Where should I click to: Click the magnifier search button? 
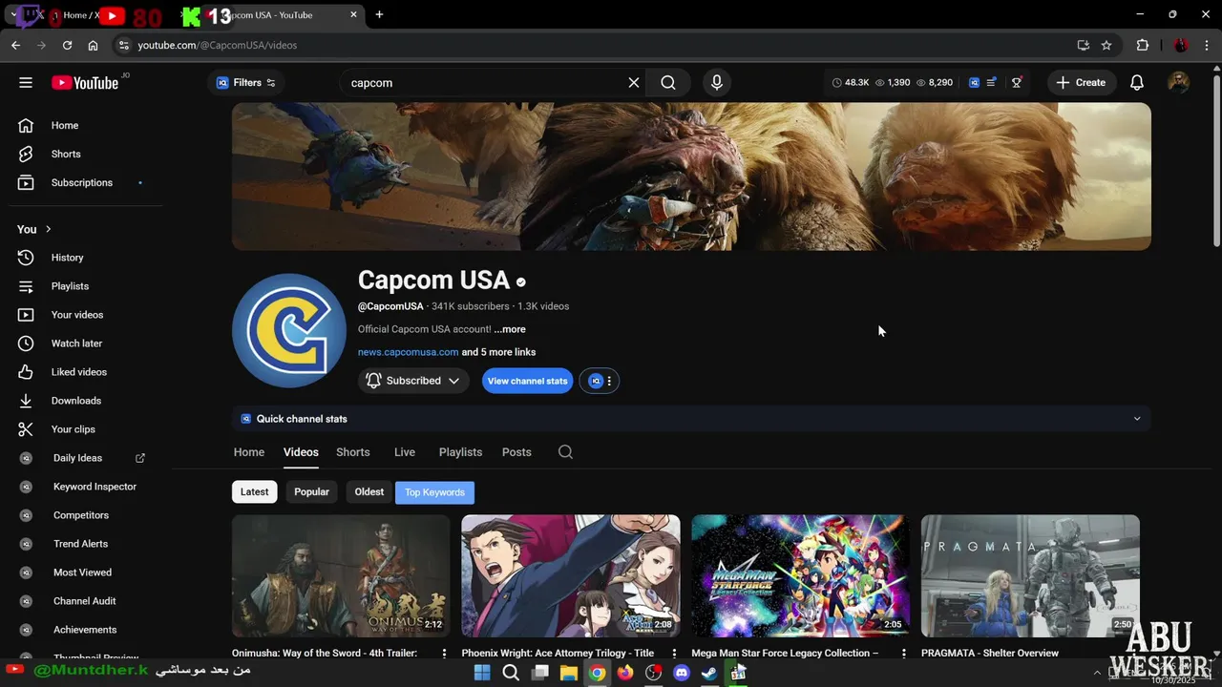[668, 83]
